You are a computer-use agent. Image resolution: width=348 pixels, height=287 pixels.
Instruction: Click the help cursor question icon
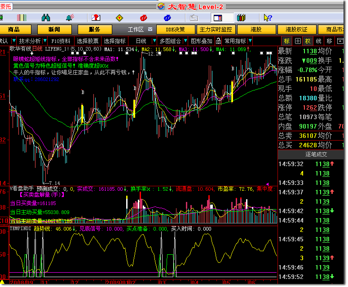(268, 18)
